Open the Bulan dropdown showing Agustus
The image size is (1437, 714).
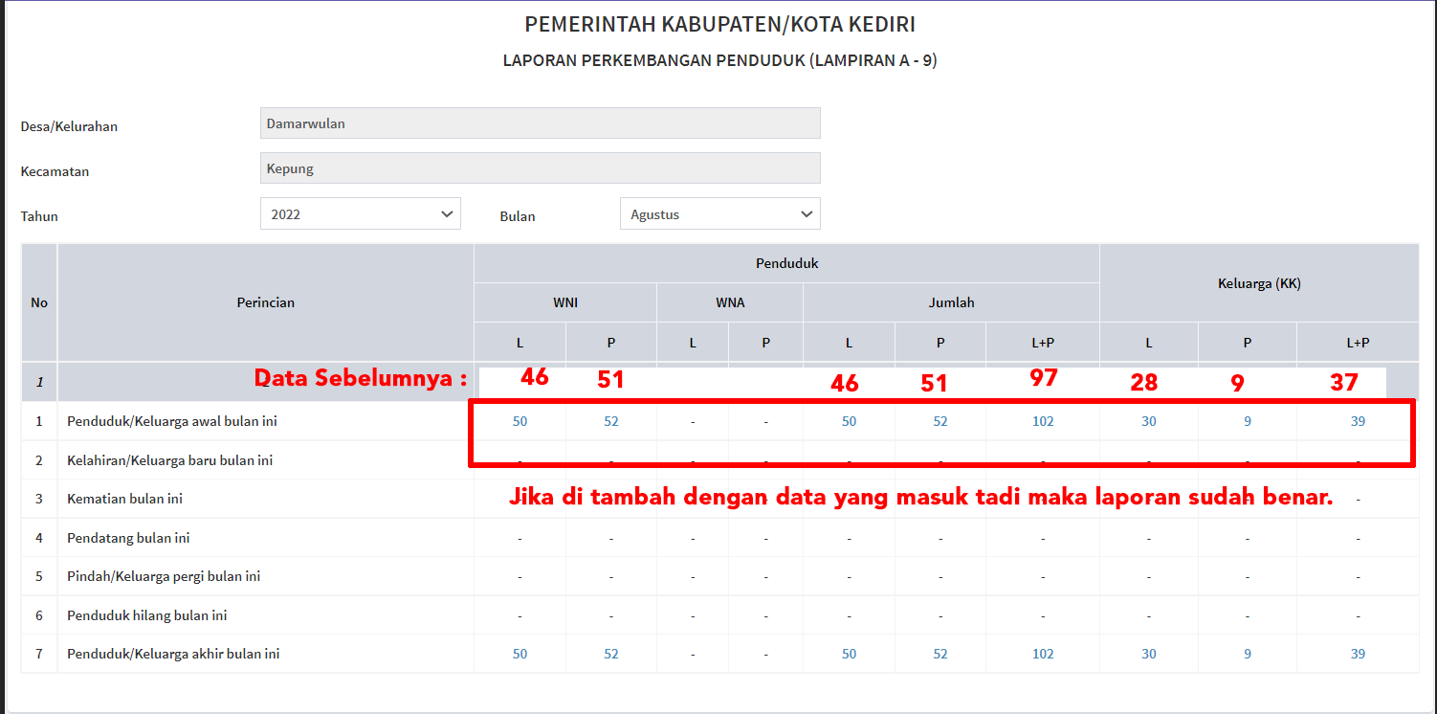[719, 212]
